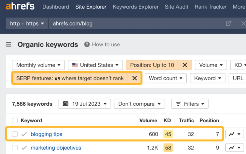The width and height of the screenshot is (246, 154).
Task: Open the United States country dropdown
Action: coord(97,65)
